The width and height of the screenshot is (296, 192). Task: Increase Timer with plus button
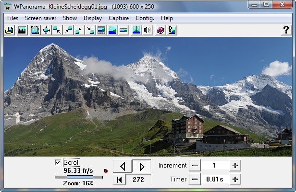pyautogui.click(x=235, y=180)
